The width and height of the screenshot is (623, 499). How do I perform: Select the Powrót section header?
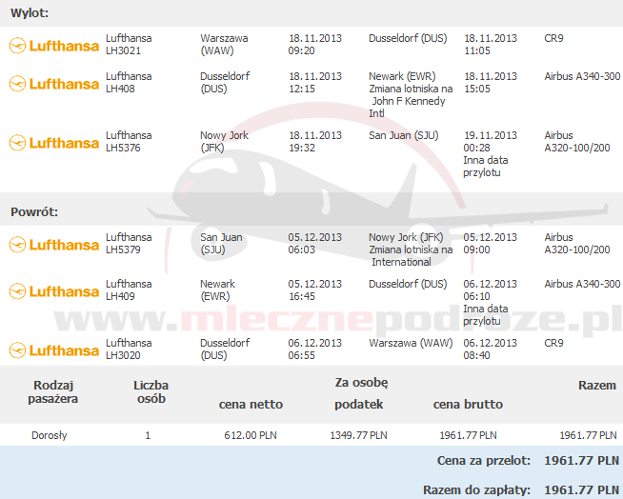coord(34,211)
